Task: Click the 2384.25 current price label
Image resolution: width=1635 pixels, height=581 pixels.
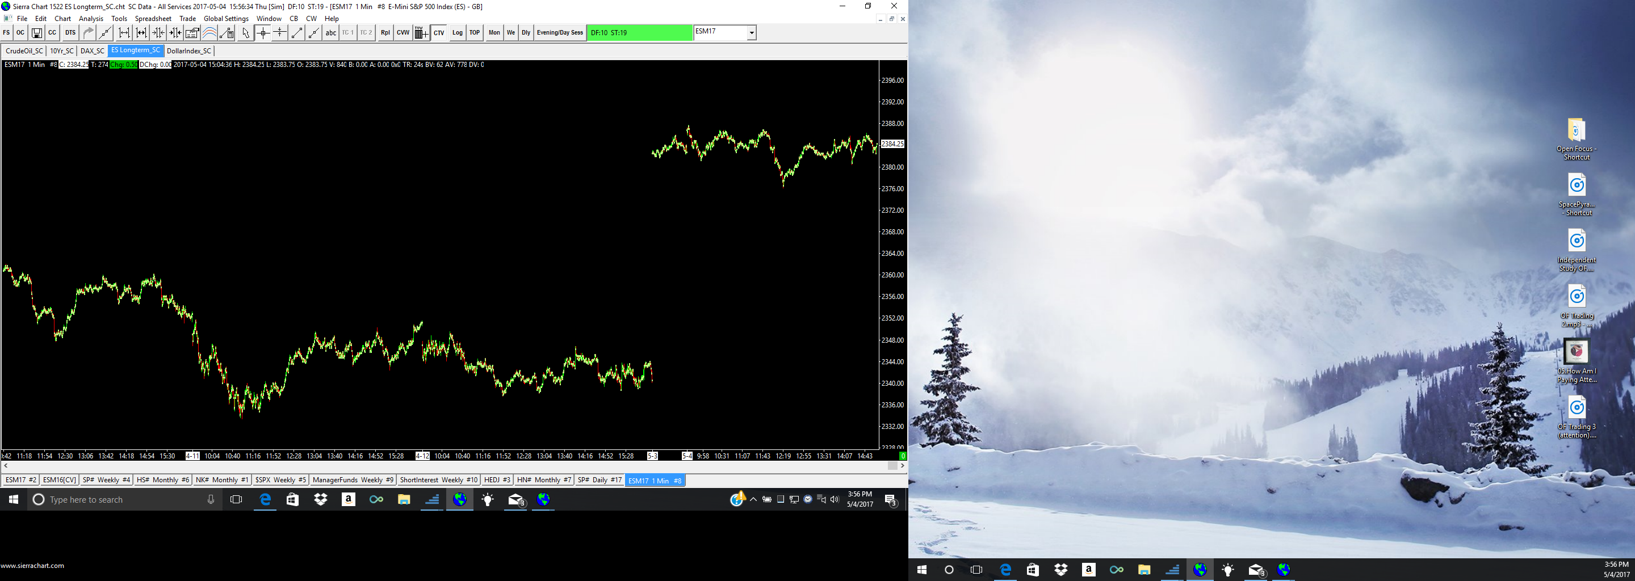Action: [x=892, y=144]
